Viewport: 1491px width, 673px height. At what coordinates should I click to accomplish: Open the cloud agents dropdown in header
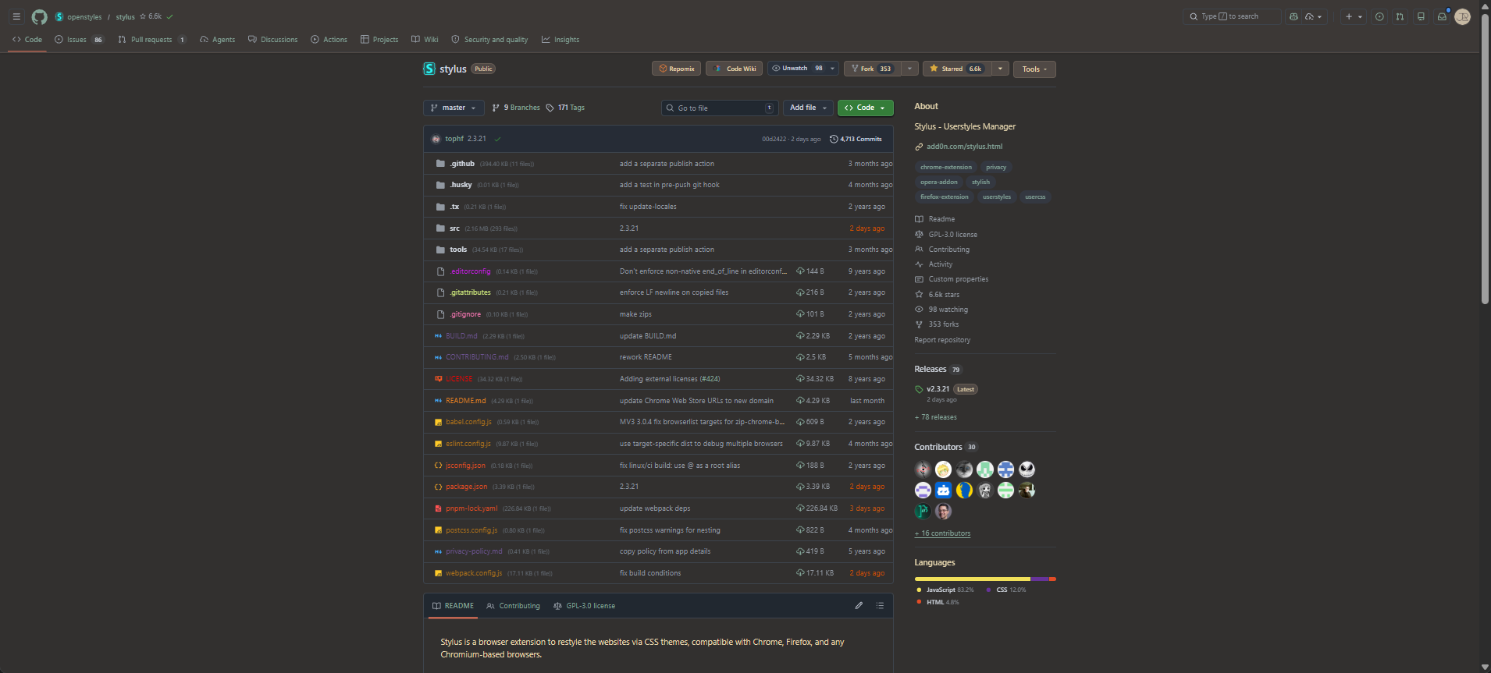pyautogui.click(x=1314, y=16)
